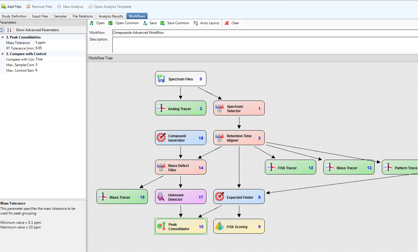
Task: Select the Peak Consolidator node icon
Action: click(x=161, y=226)
